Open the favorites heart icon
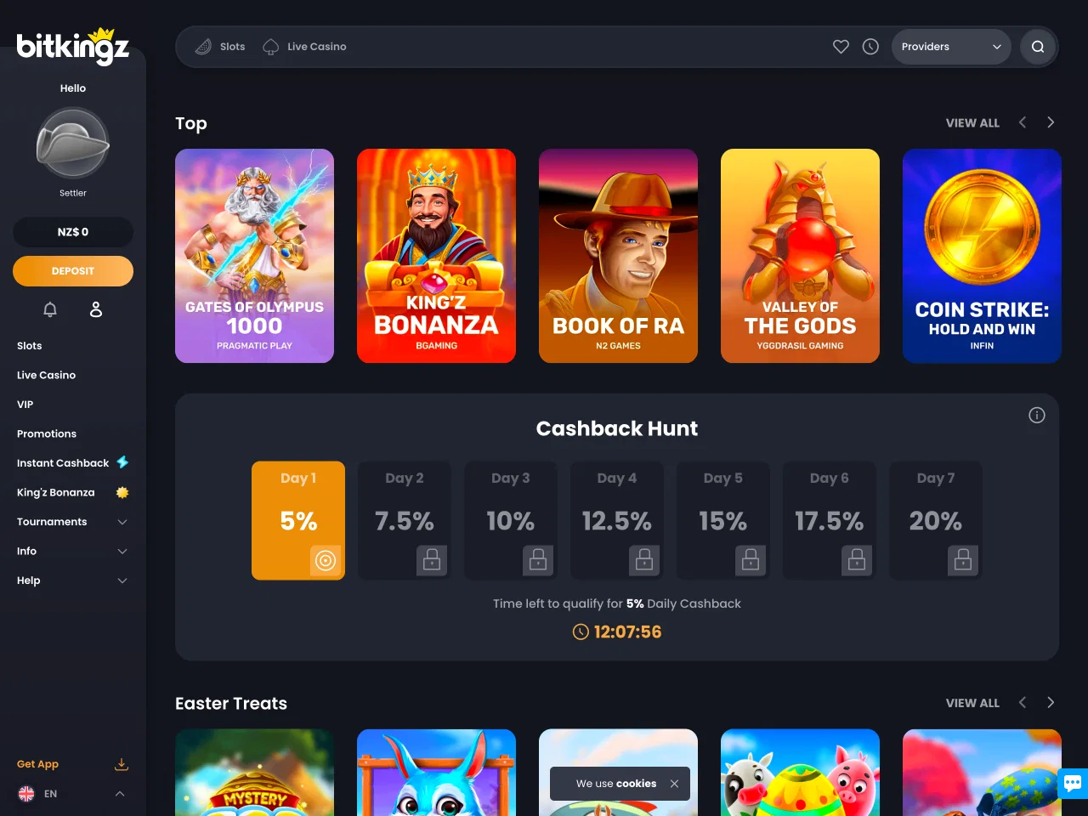This screenshot has width=1088, height=816. click(841, 47)
